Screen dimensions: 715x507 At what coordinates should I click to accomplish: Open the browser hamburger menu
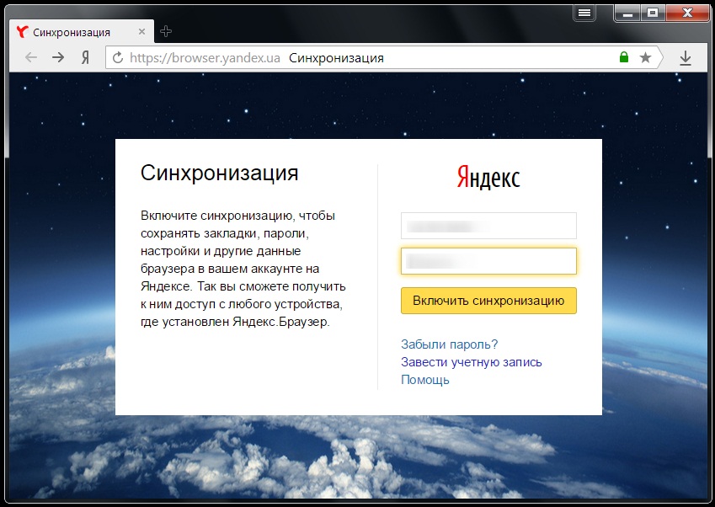pyautogui.click(x=584, y=13)
